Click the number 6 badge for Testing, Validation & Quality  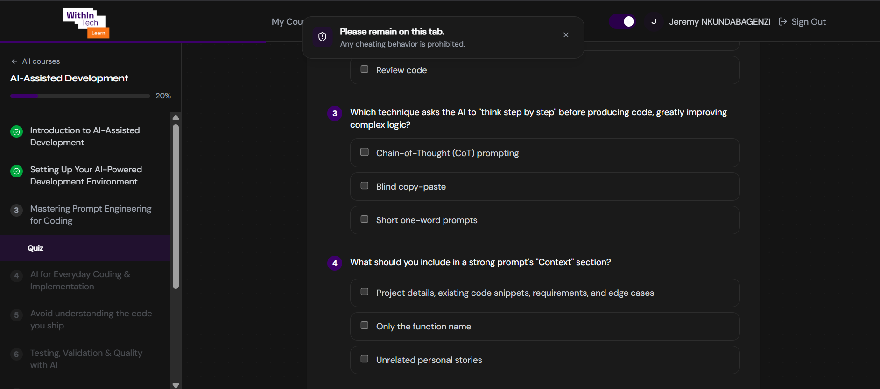coord(16,354)
